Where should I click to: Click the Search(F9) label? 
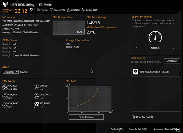59,10
